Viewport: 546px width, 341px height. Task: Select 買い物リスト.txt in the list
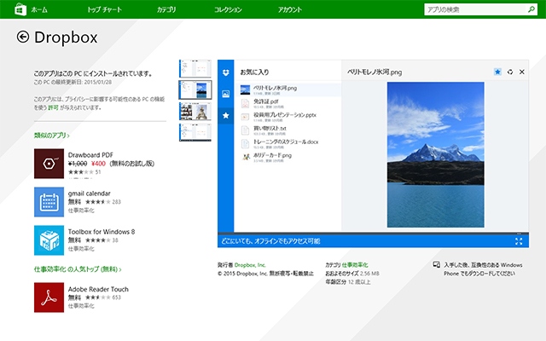pyautogui.click(x=288, y=130)
